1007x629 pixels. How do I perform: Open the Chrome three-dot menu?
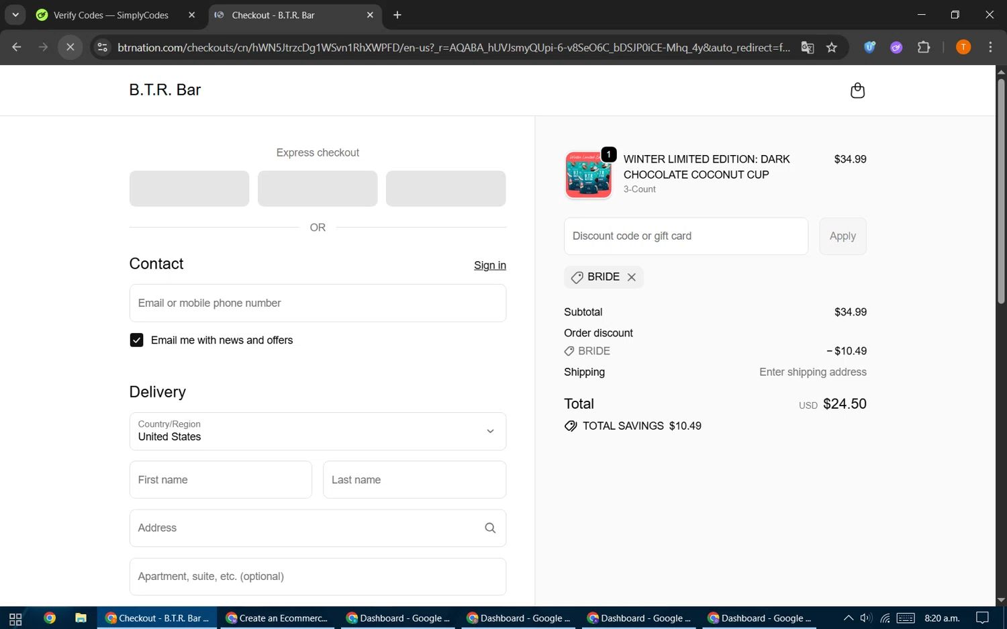(x=990, y=47)
